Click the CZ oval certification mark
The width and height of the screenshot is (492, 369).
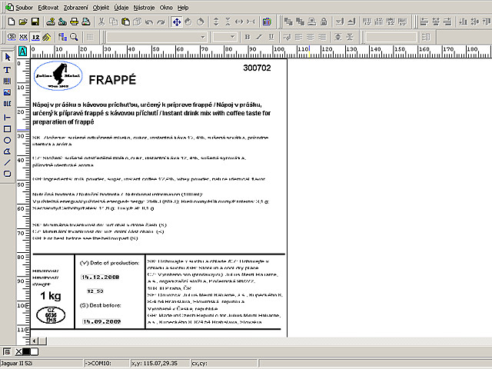click(x=51, y=315)
